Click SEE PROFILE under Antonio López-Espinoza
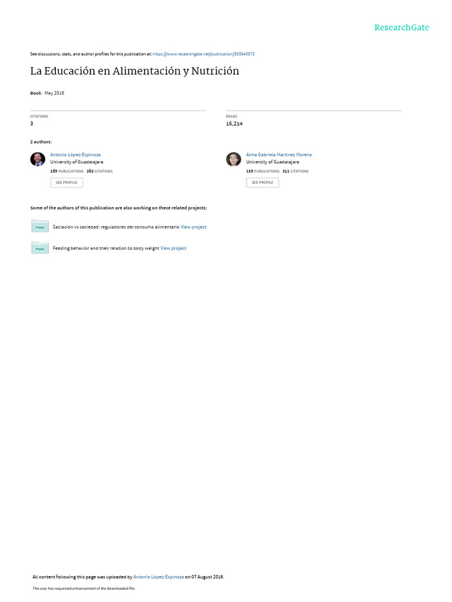 pos(67,182)
